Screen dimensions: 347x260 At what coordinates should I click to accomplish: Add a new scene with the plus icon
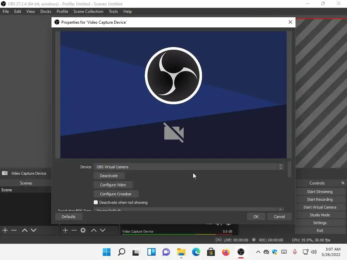click(5, 230)
